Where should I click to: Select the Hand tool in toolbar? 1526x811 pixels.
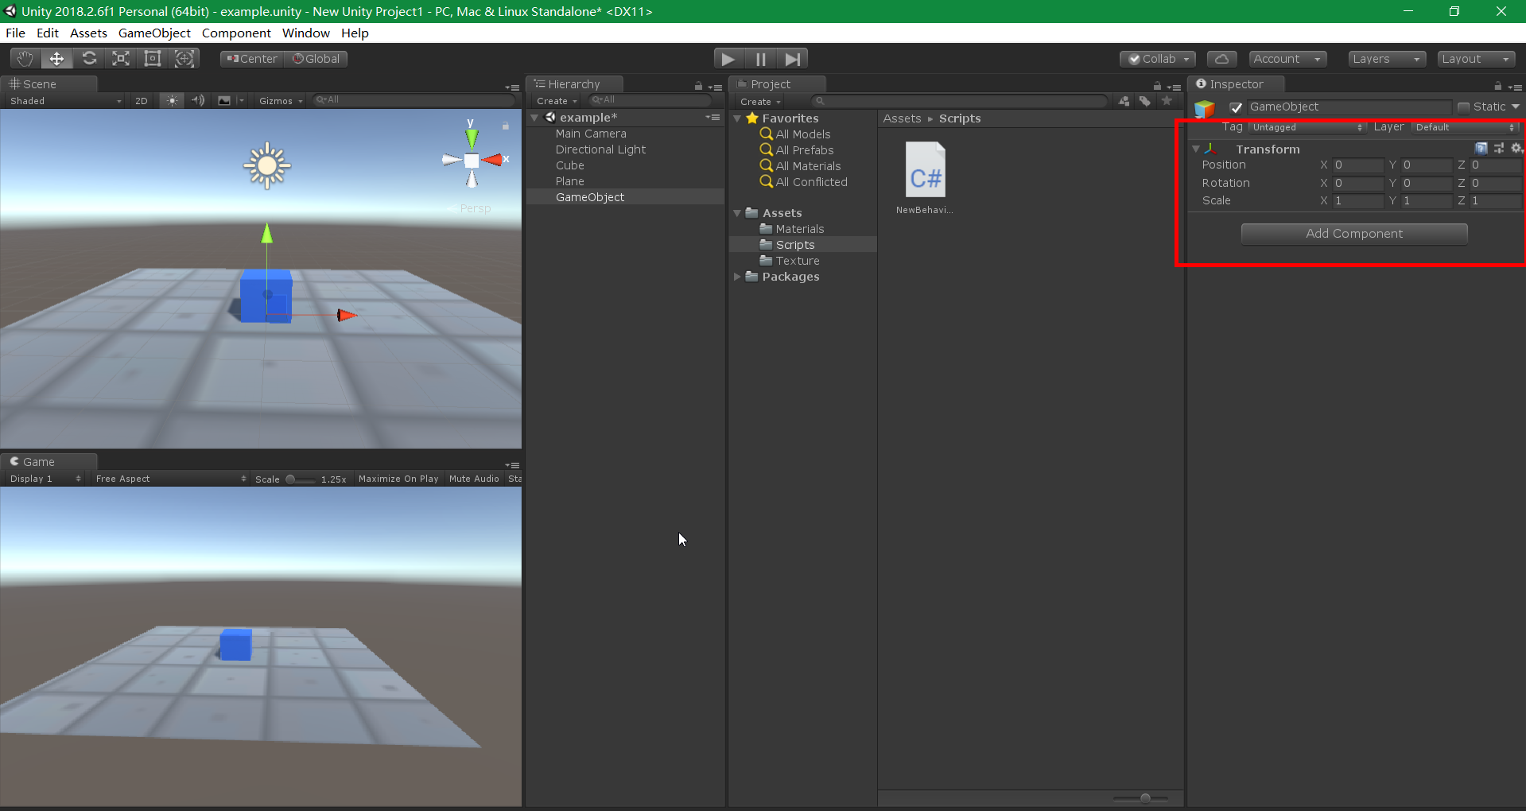pos(25,59)
